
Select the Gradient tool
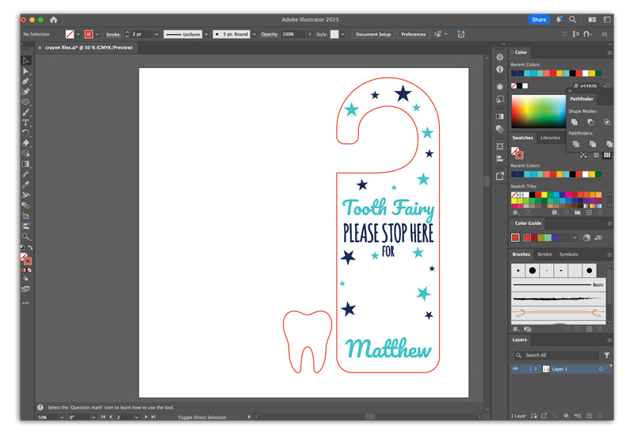pyautogui.click(x=26, y=164)
